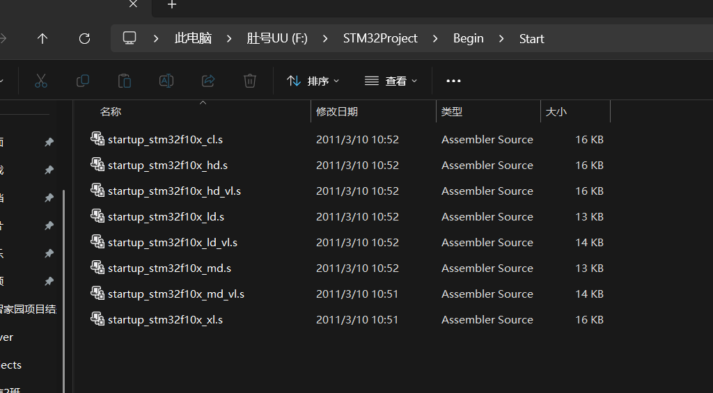Open the three-dot more options menu
This screenshot has width=713, height=393.
coord(453,81)
